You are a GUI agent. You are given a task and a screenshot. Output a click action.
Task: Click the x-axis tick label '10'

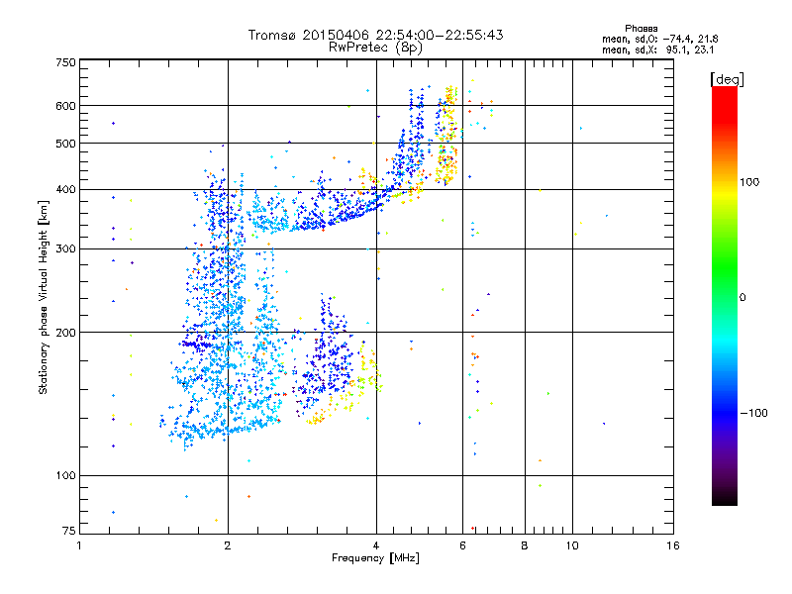[x=572, y=545]
